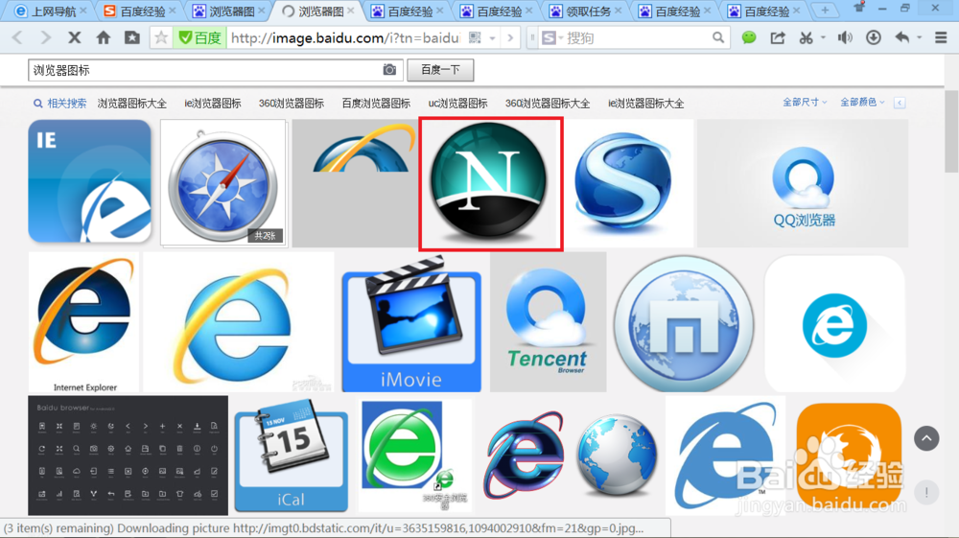The image size is (959, 538).
Task: Open the Internet Explorer labeled logo thumbnail
Action: pyautogui.click(x=83, y=321)
